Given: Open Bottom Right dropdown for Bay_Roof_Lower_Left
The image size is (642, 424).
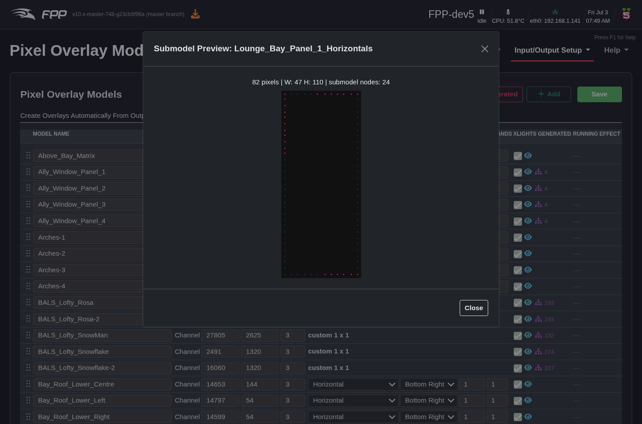Looking at the screenshot, I should tap(429, 400).
